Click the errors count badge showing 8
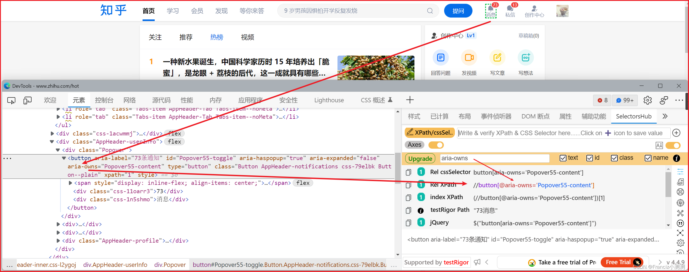Image resolution: width=689 pixels, height=272 pixels. point(602,100)
